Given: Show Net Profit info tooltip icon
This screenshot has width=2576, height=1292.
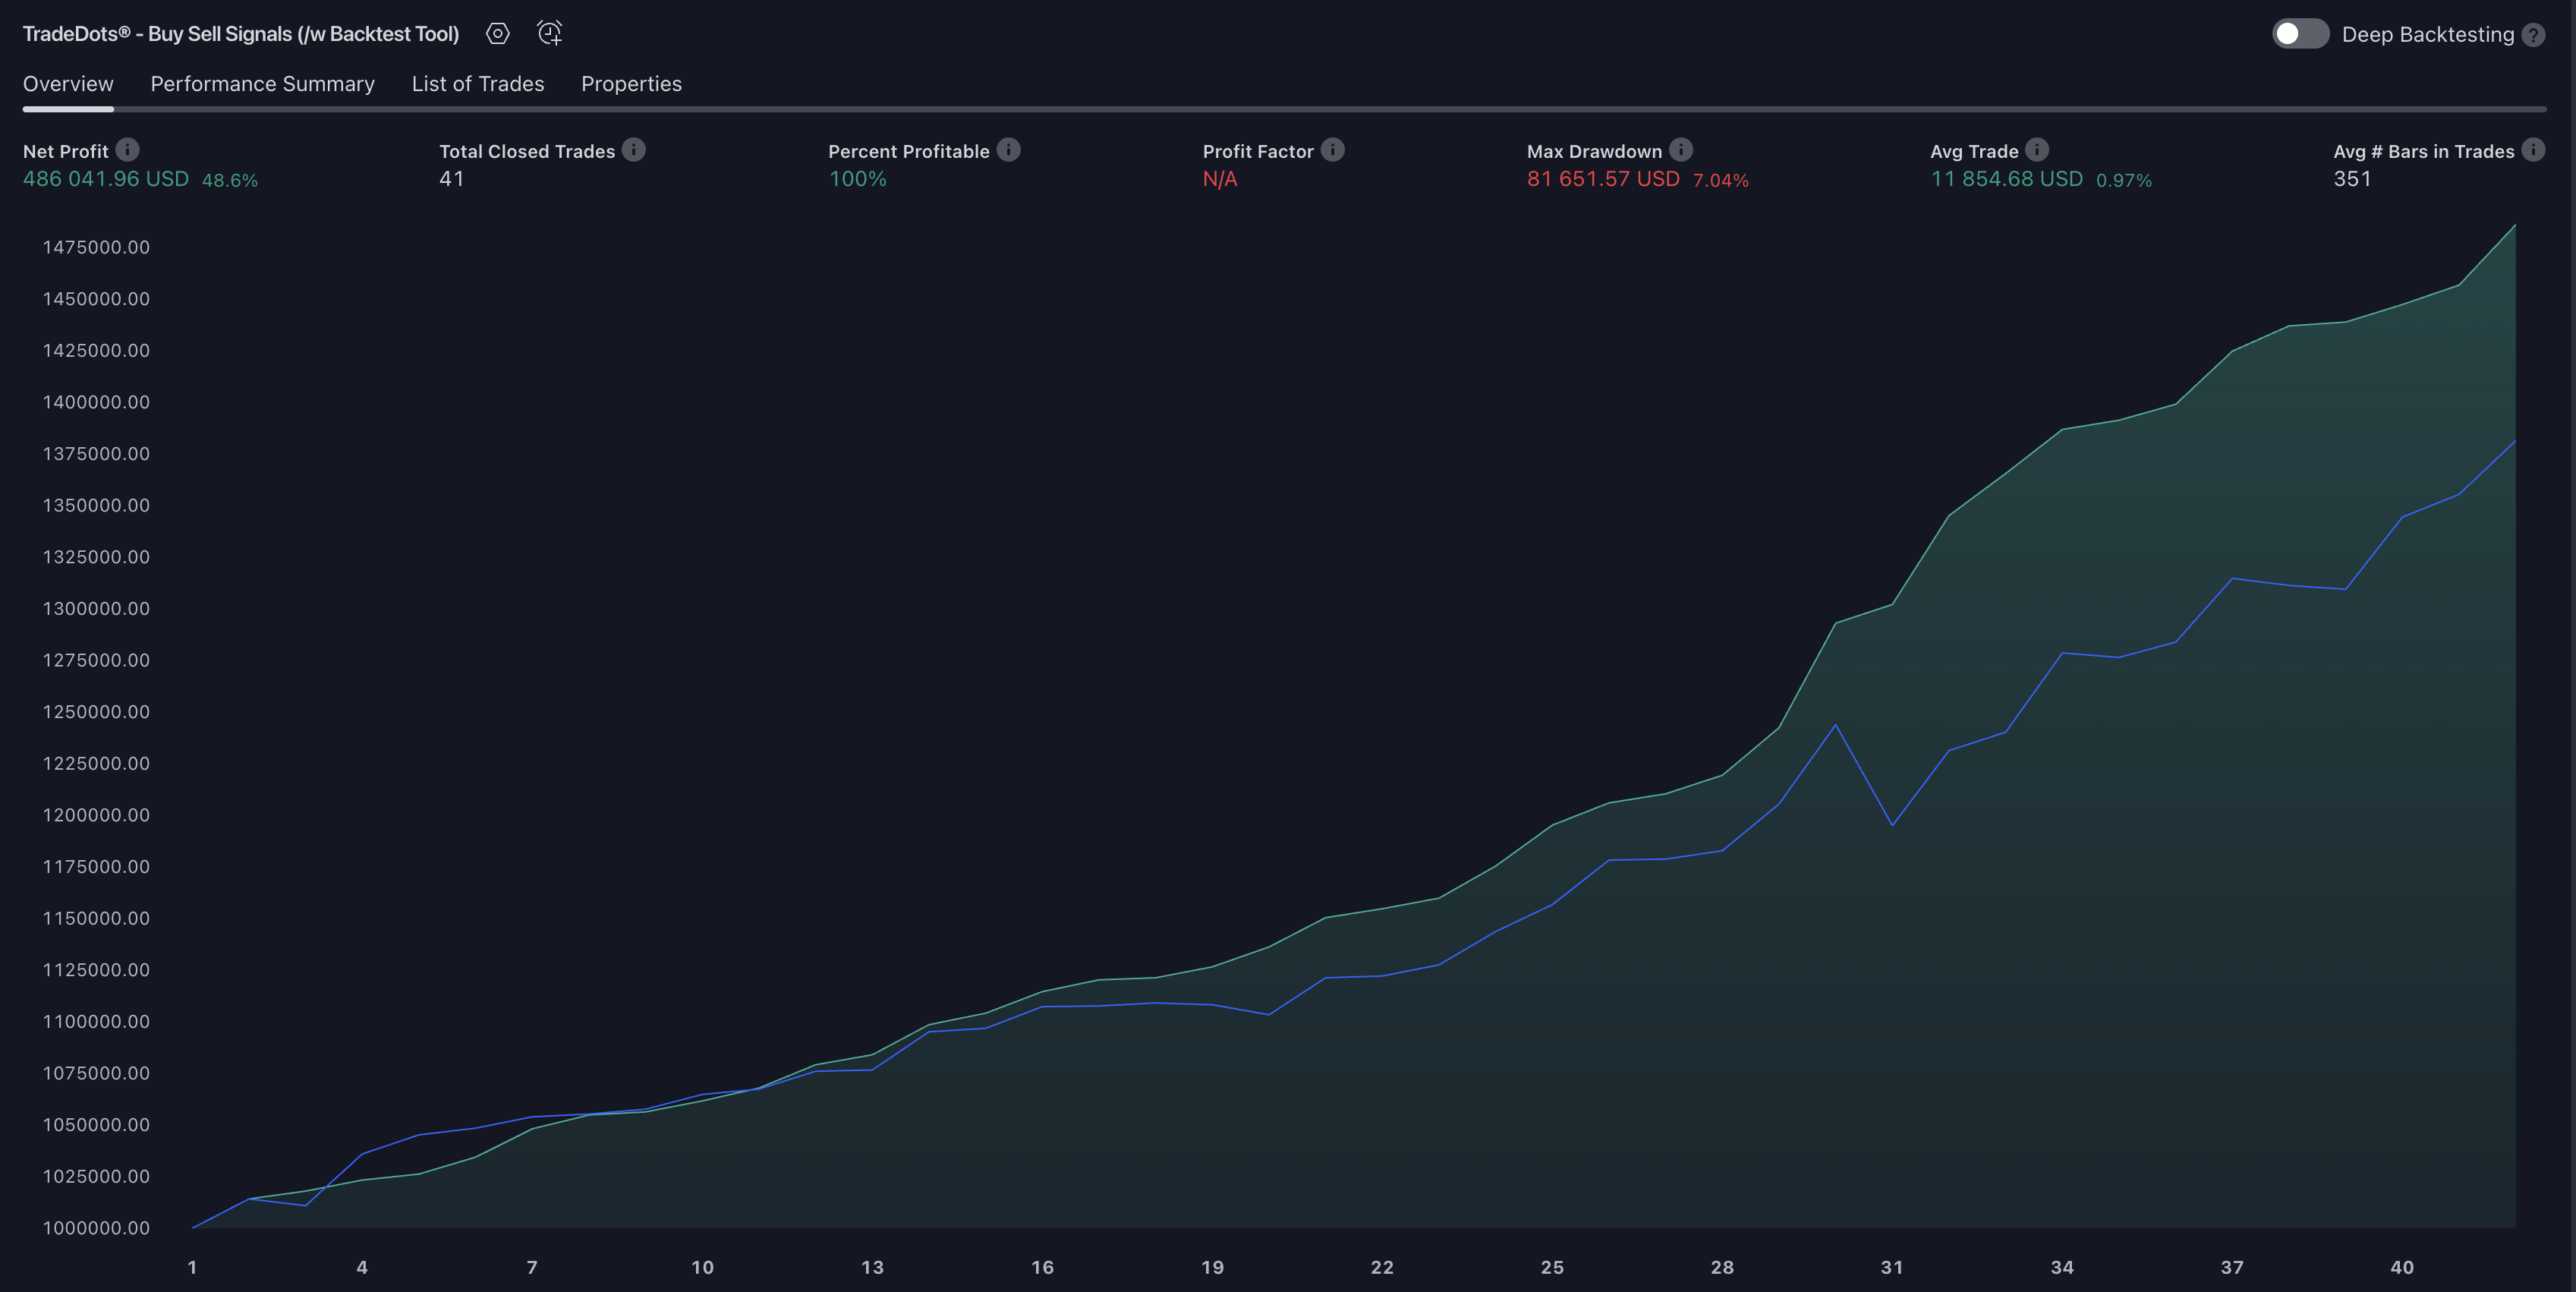Looking at the screenshot, I should (x=127, y=150).
